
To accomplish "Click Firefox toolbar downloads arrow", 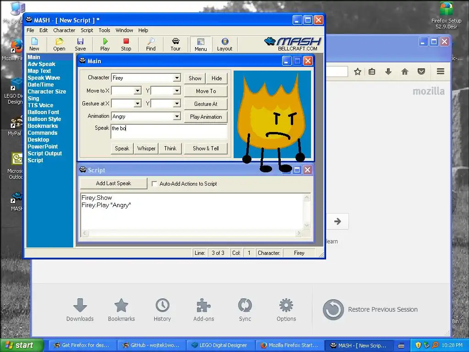I will (x=388, y=71).
